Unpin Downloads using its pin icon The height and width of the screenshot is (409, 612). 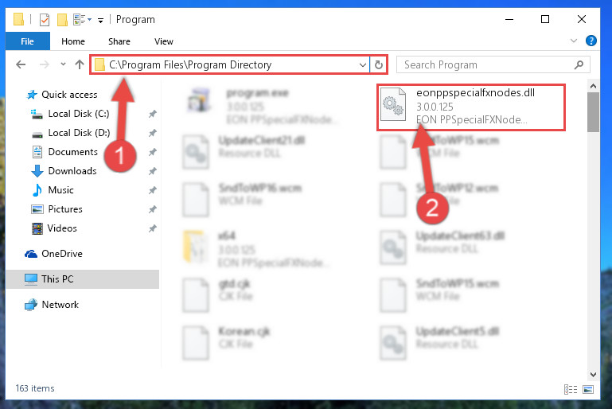[152, 171]
